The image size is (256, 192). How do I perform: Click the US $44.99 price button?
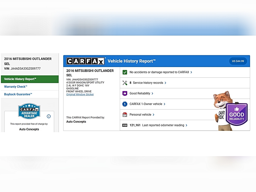click(x=238, y=61)
